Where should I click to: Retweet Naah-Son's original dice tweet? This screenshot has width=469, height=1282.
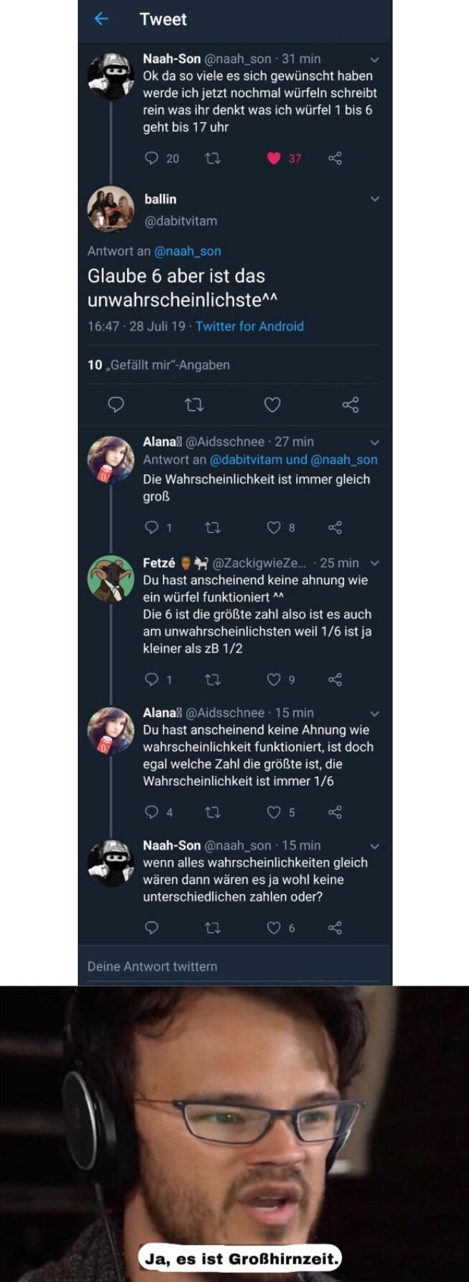point(212,158)
